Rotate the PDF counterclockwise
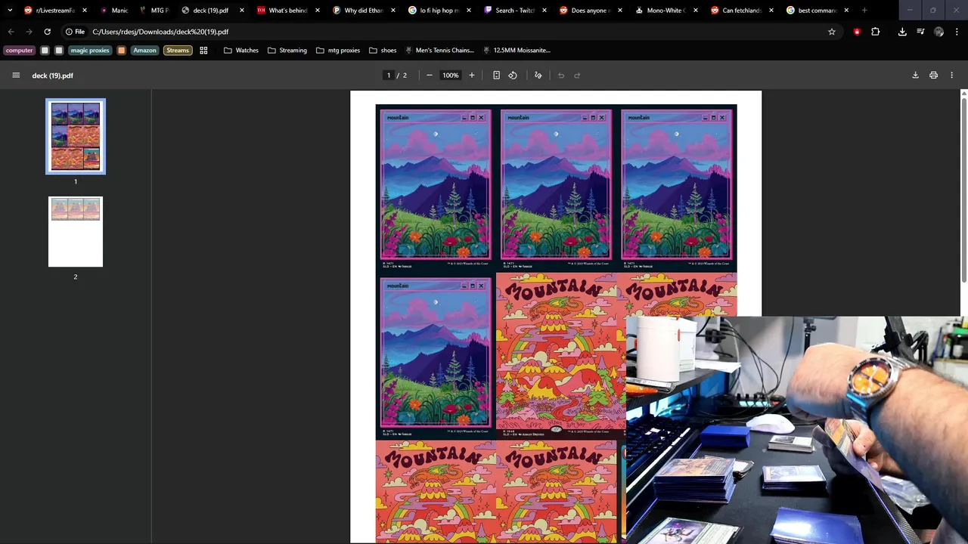 pos(513,76)
